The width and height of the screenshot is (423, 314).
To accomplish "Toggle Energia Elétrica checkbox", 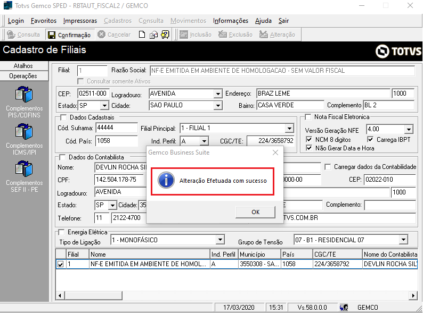I will coord(61,232).
